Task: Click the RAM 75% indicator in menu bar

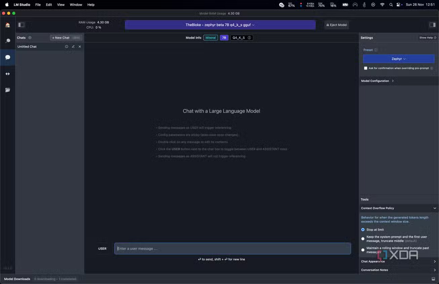Action: coord(321,5)
